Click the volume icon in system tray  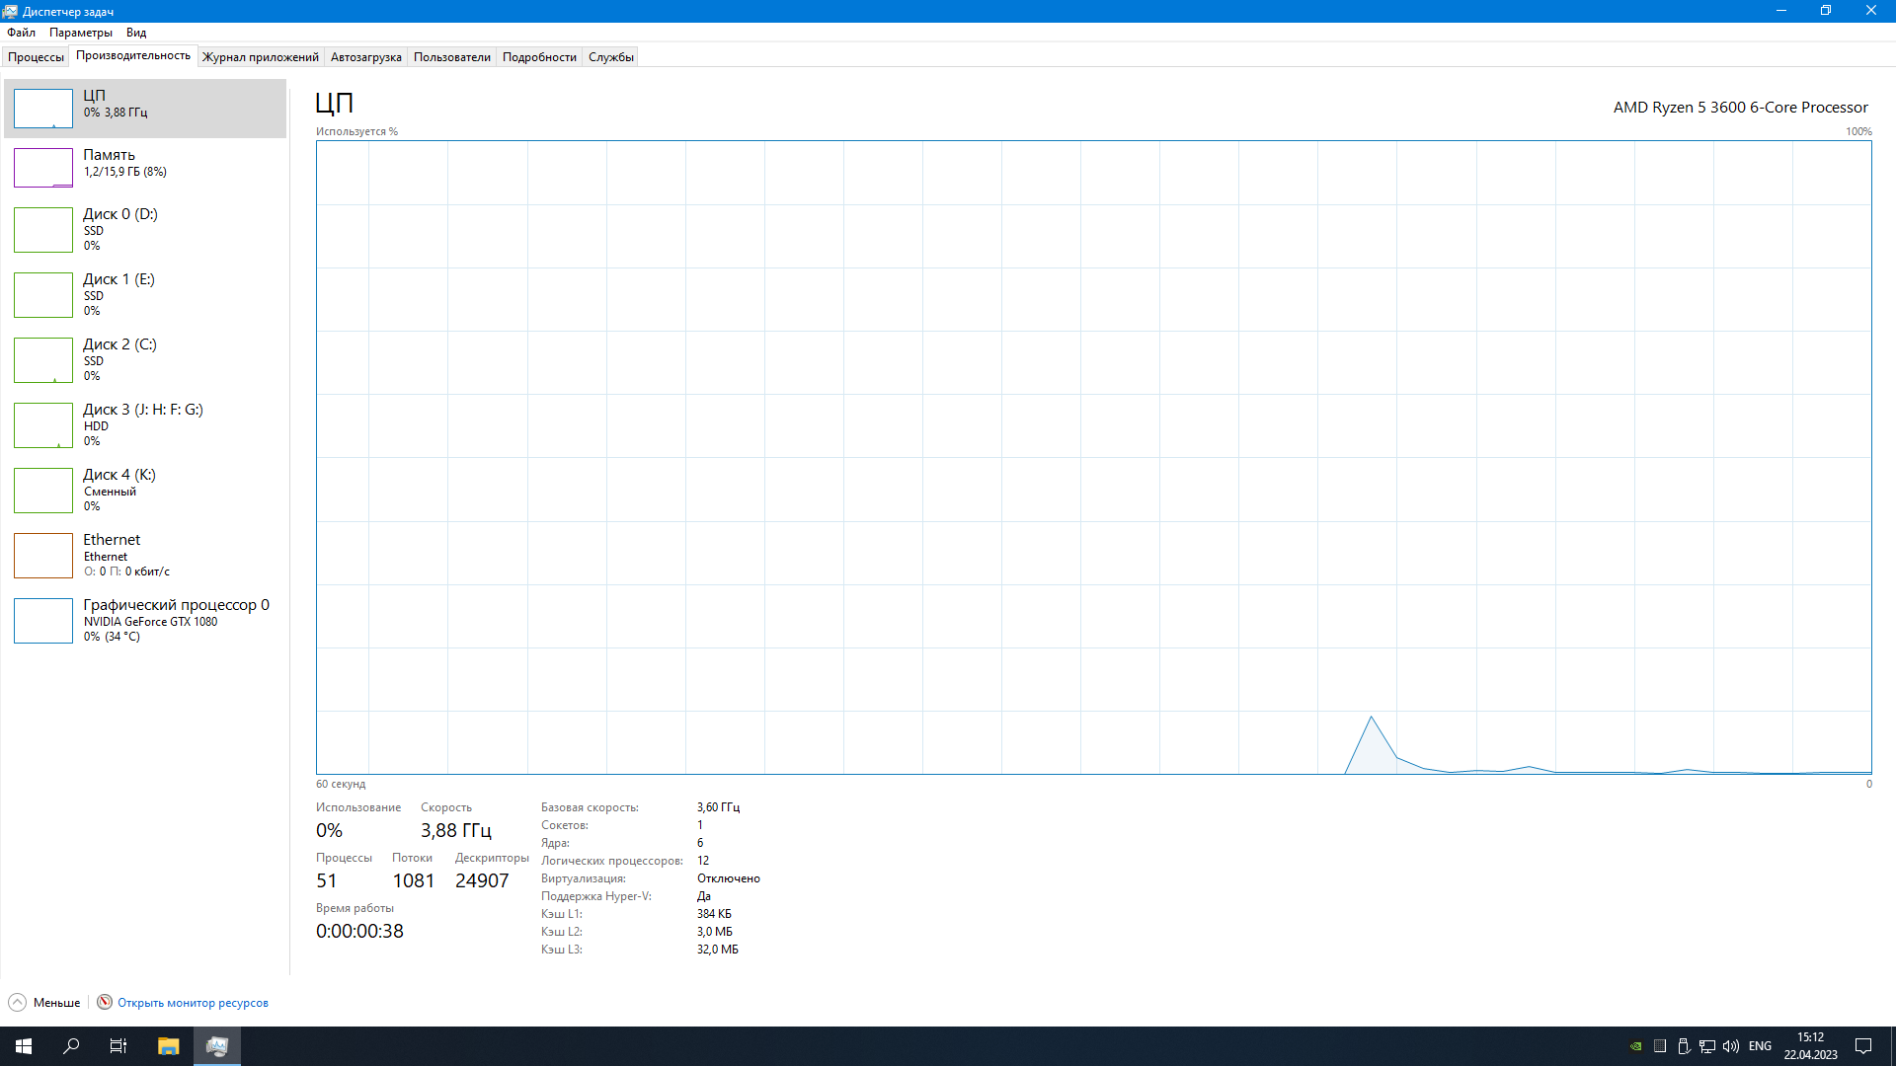point(1730,1046)
